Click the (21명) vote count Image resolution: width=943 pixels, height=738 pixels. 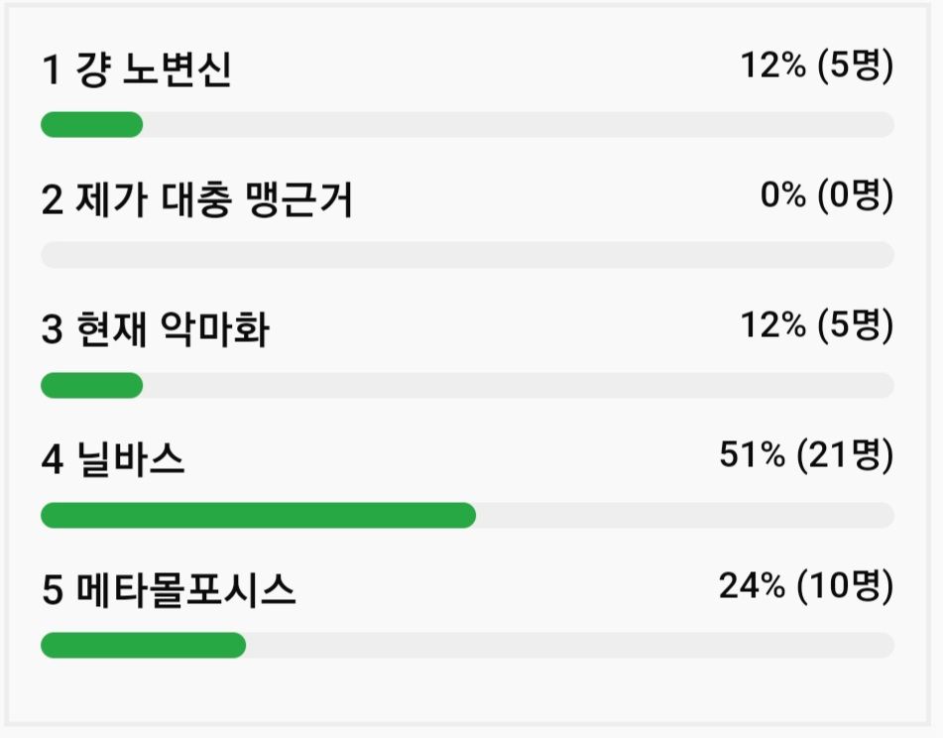(x=846, y=456)
